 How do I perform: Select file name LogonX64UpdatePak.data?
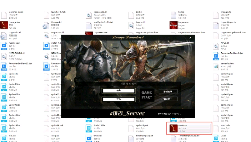(233, 33)
